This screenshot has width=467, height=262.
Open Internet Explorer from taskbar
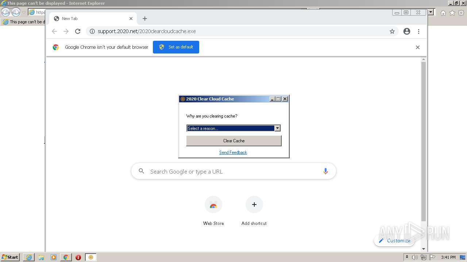tap(29, 257)
